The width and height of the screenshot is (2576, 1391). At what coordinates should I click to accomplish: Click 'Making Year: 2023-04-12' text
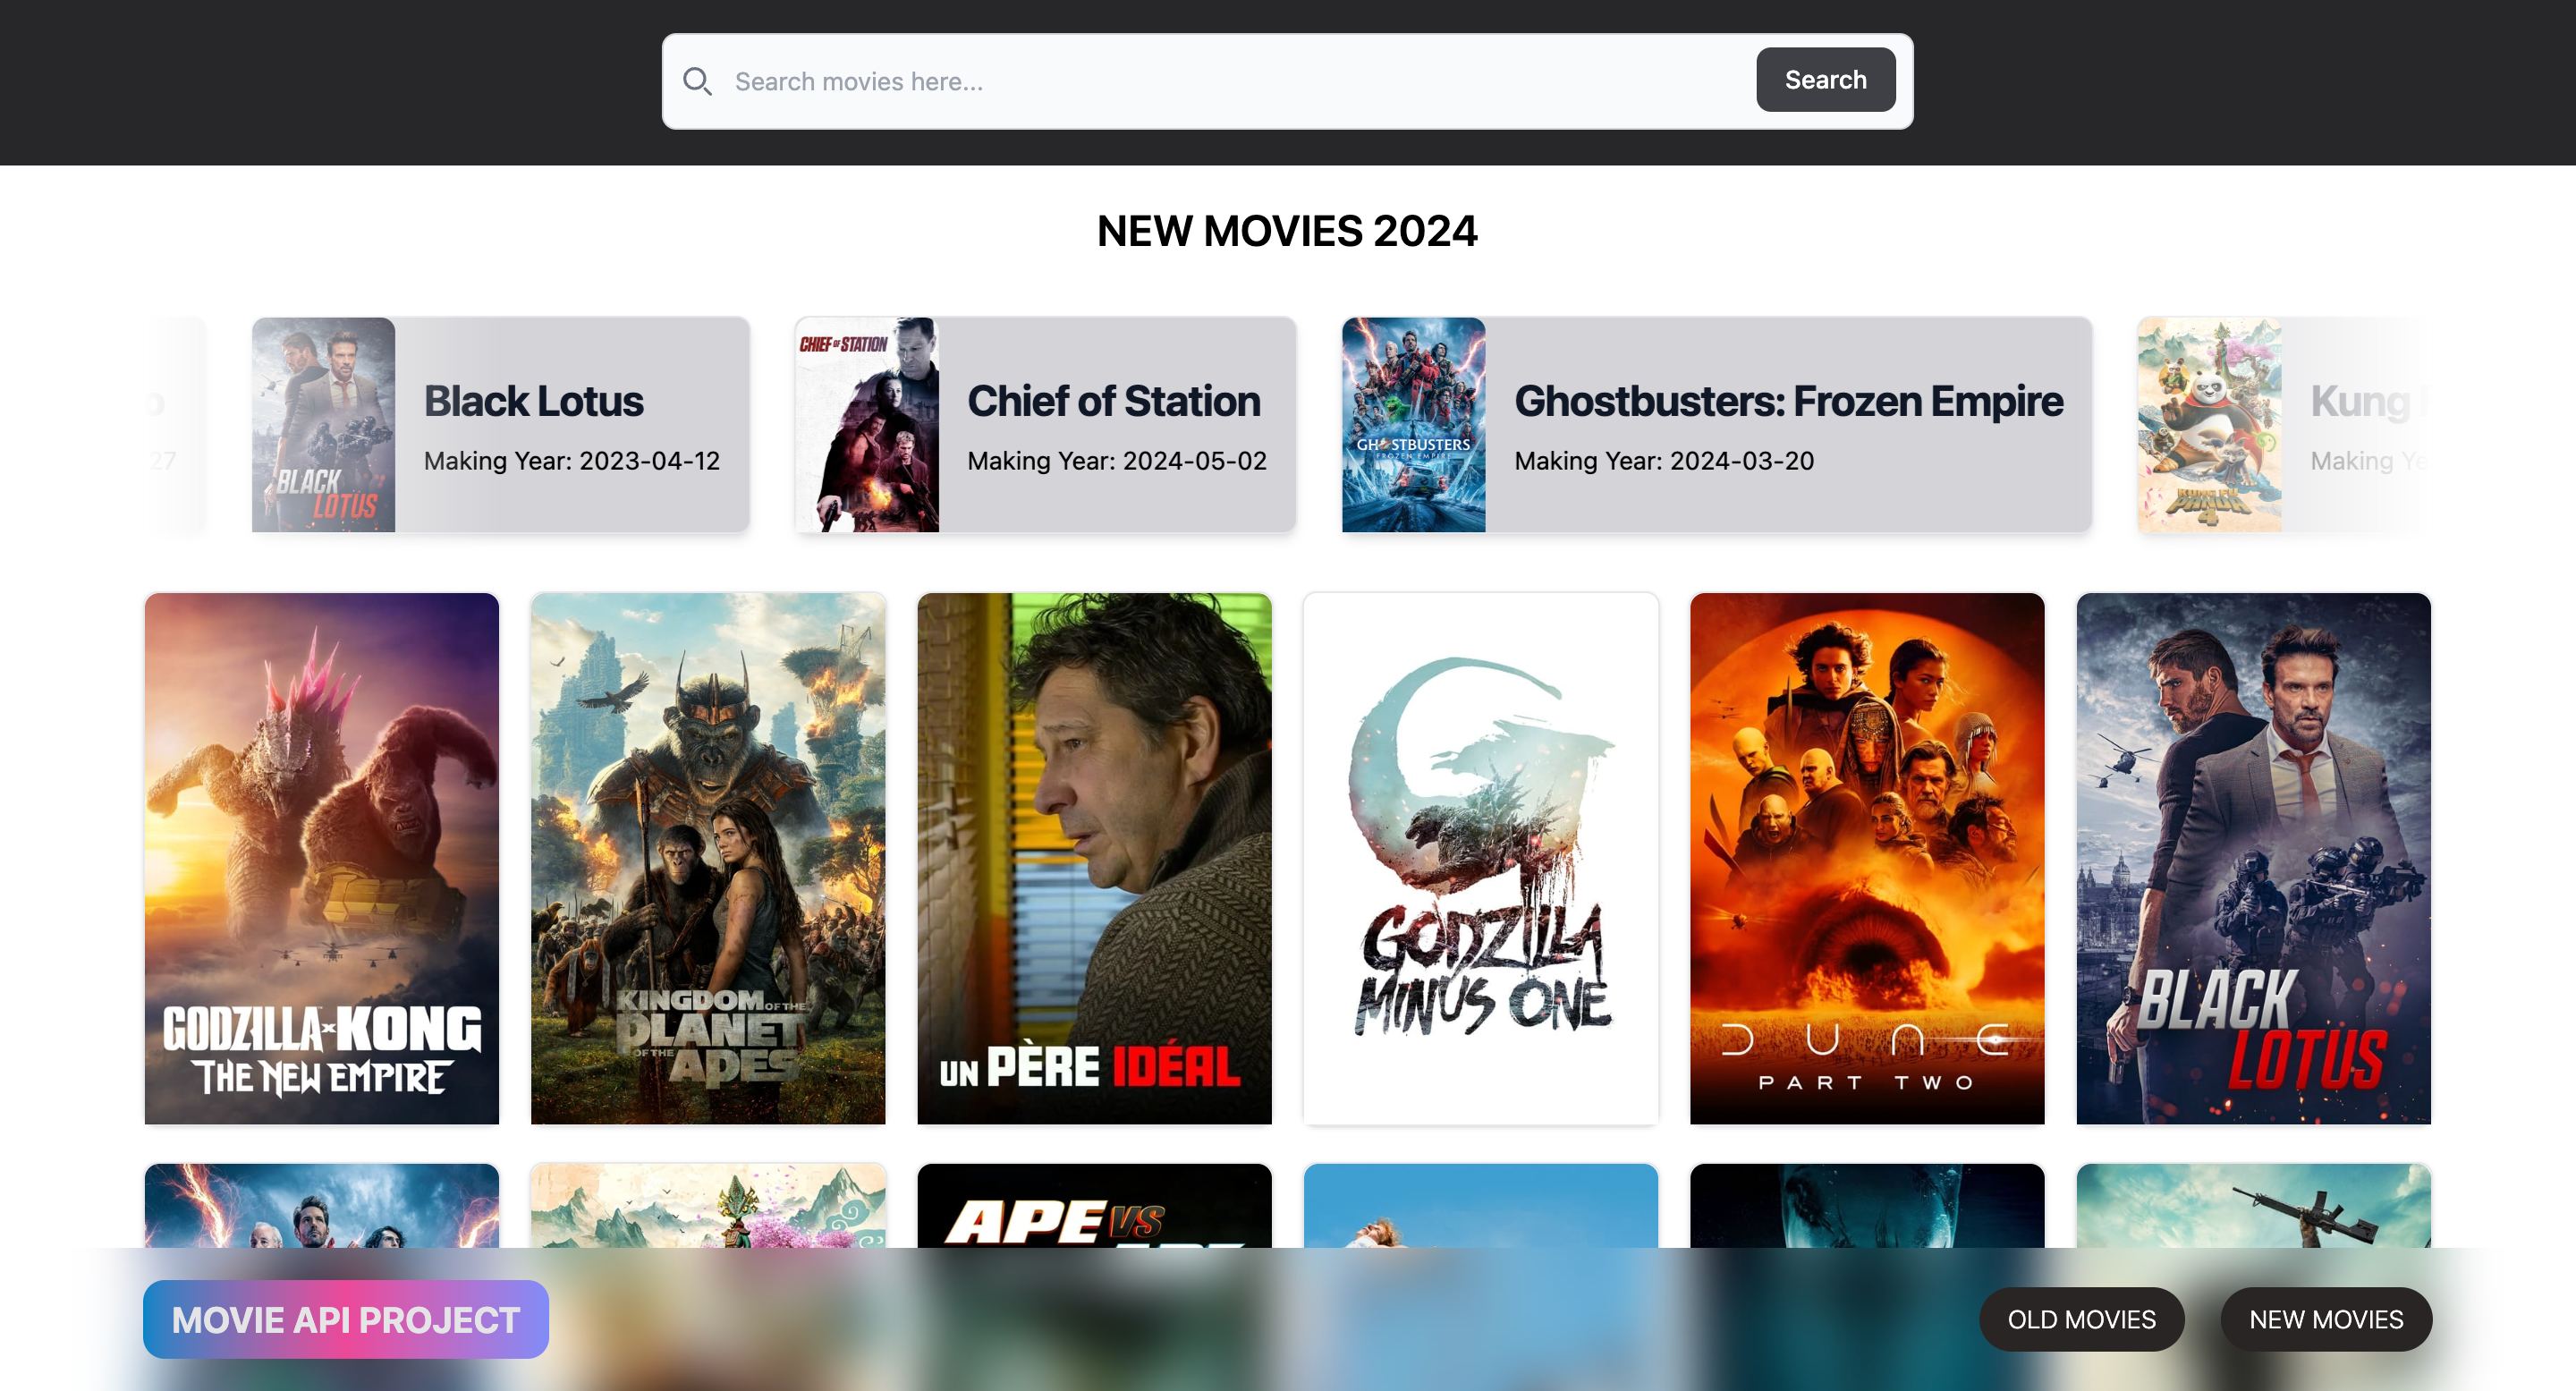point(572,461)
